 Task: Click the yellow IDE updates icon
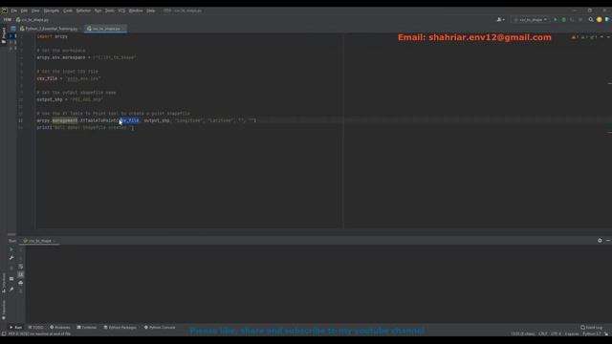tap(600, 19)
